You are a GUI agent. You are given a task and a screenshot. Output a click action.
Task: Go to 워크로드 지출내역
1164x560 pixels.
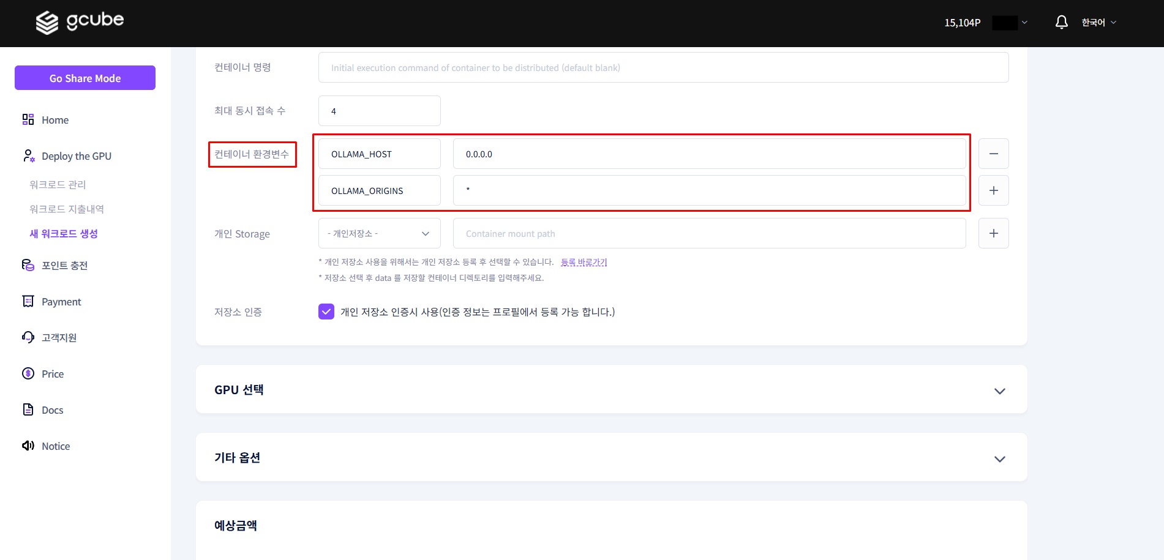pos(67,209)
